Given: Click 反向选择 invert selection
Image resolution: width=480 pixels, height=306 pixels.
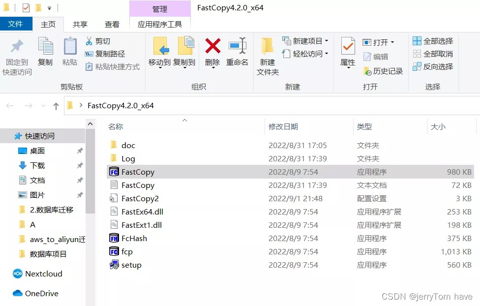Looking at the screenshot, I should (x=433, y=66).
